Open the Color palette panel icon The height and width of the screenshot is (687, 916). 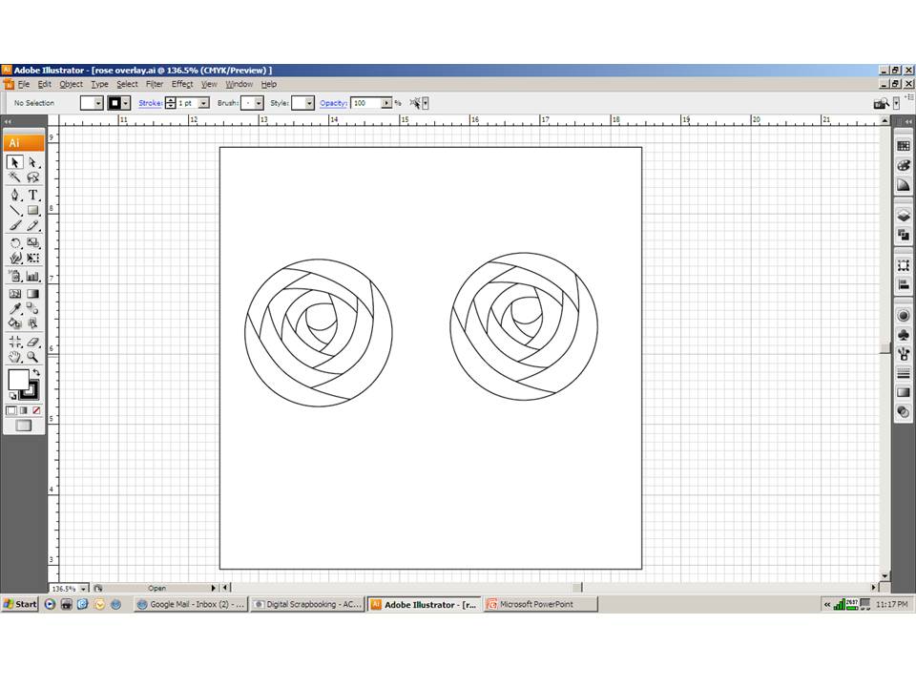click(x=904, y=166)
